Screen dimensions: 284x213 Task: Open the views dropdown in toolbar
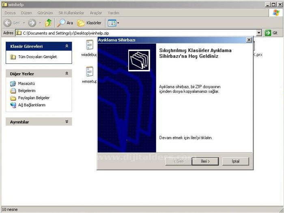tap(113, 23)
